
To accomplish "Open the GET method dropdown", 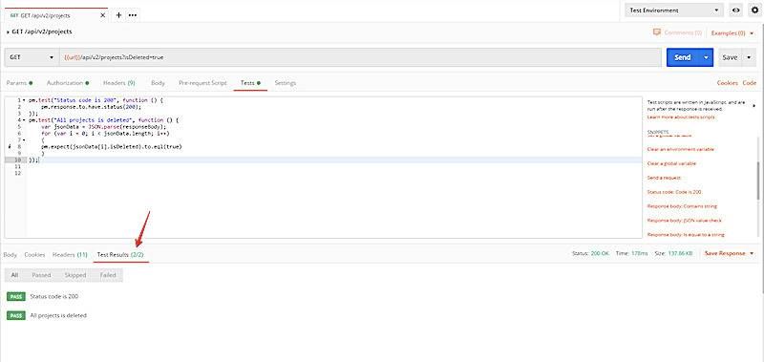I will coord(32,57).
